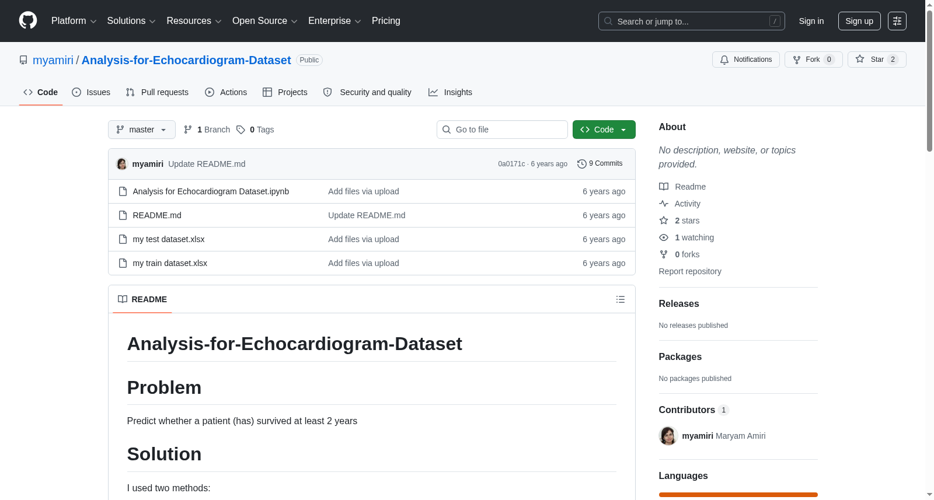This screenshot has height=500, width=934.
Task: Open the master branch selector dropdown
Action: (x=142, y=130)
